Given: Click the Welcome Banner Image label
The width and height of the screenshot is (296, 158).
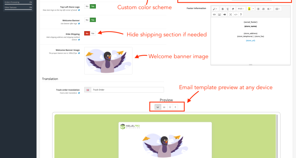Looking at the screenshot, I should pos(68,50).
